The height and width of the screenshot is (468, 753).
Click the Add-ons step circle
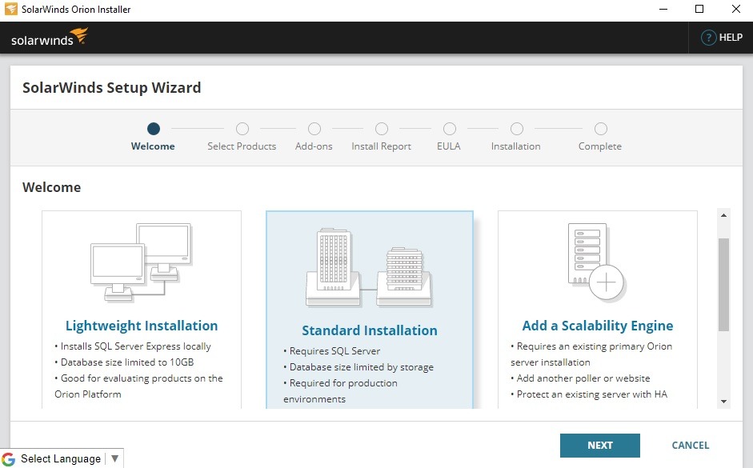314,129
